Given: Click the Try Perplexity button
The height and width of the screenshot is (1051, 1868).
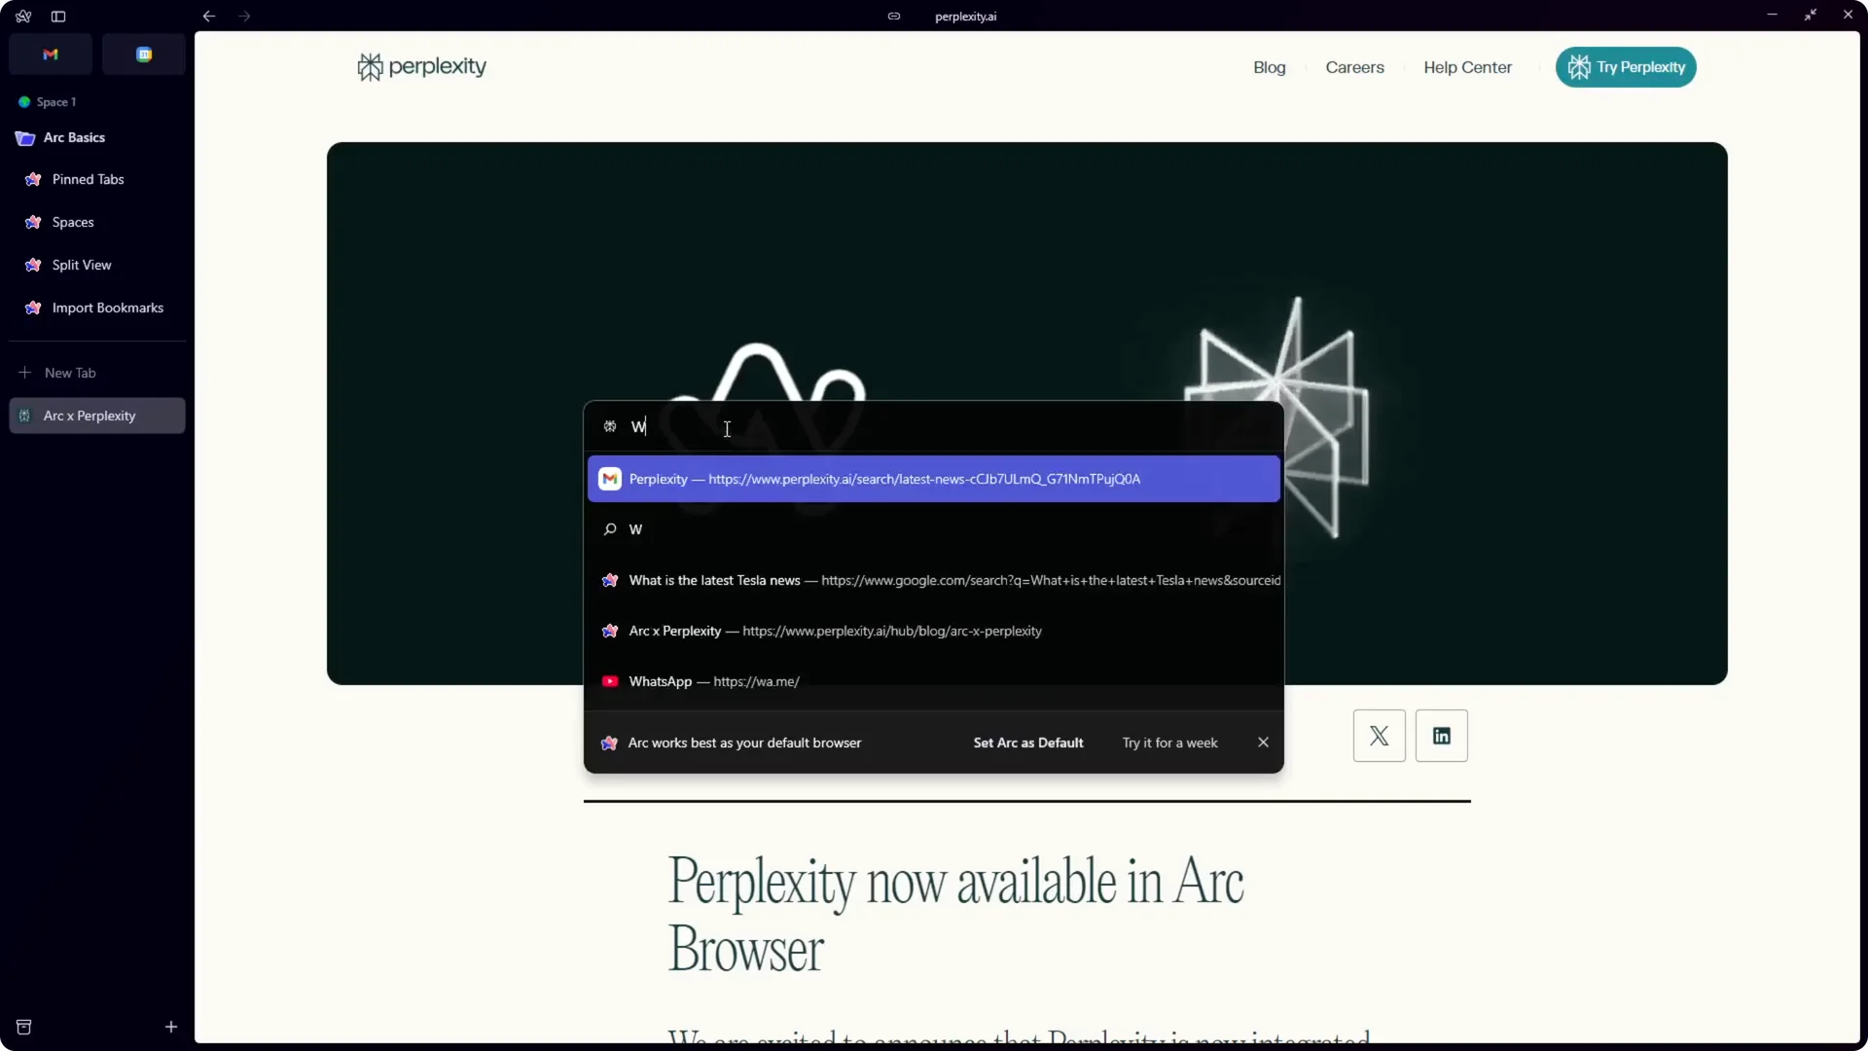Looking at the screenshot, I should pos(1626,66).
